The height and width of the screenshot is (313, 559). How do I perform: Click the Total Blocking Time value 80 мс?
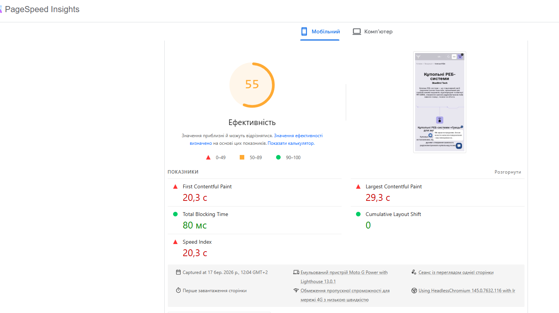[x=195, y=225]
